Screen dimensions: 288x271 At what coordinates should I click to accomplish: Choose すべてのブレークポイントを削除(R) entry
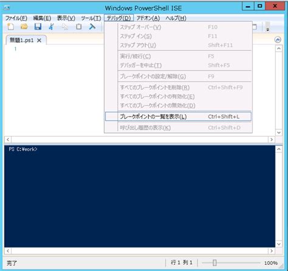coord(178,87)
